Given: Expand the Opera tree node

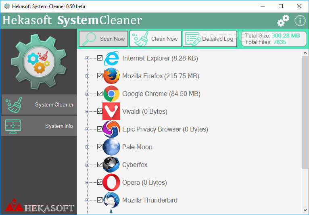Looking at the screenshot, I should pyautogui.click(x=87, y=182).
